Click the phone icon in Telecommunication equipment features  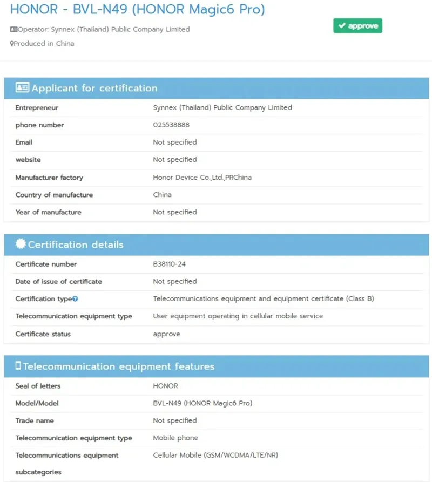(18, 366)
